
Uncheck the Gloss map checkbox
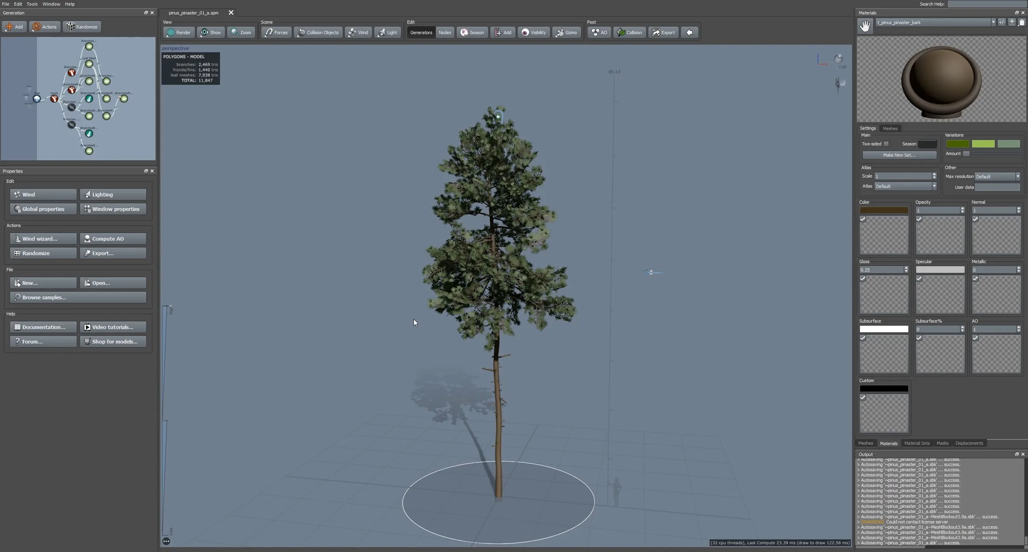(863, 278)
